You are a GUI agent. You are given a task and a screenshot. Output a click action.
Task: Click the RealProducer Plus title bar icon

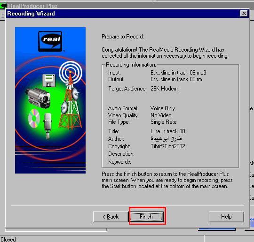pyautogui.click(x=3, y=6)
